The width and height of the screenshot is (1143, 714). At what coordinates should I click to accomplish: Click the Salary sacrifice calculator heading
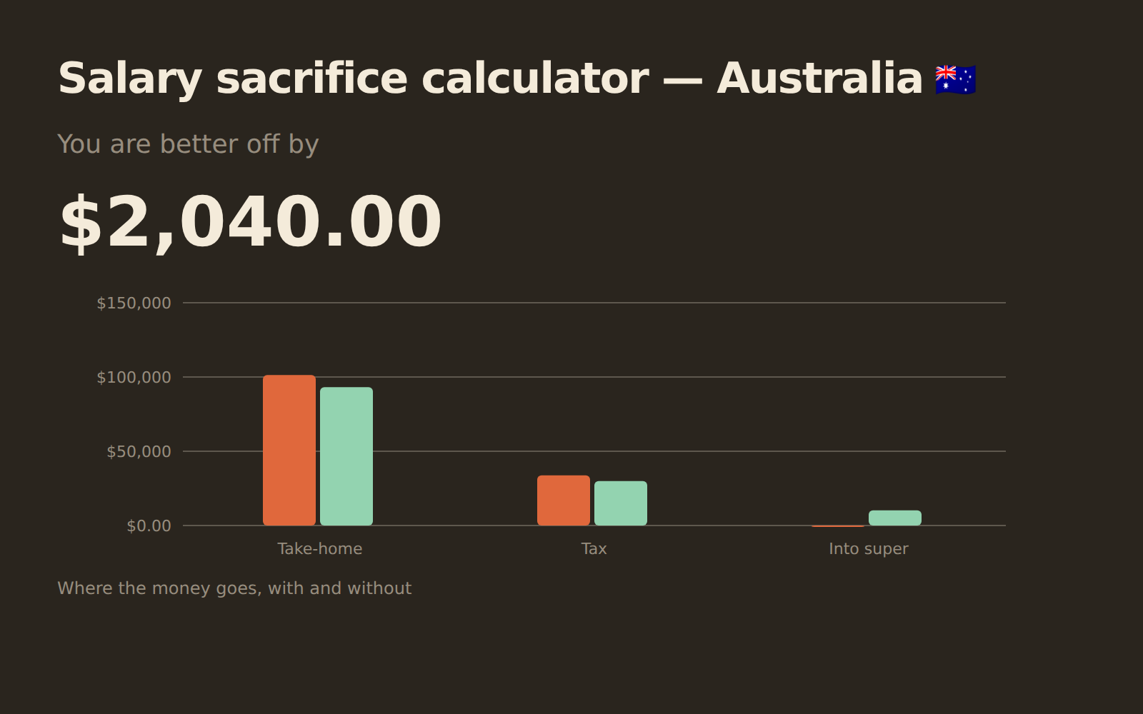tap(490, 79)
